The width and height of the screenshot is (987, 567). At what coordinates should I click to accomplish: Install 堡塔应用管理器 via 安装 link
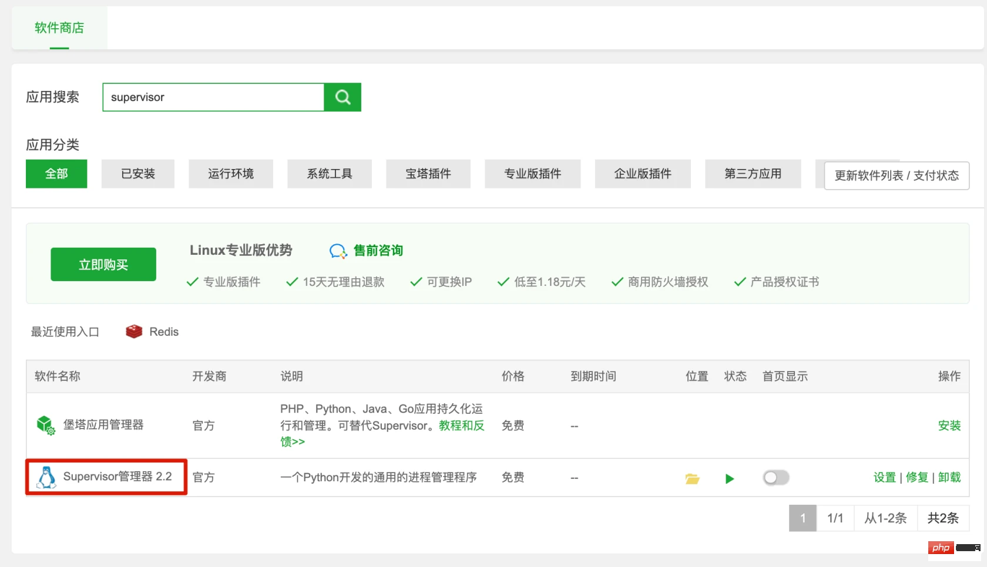coord(949,426)
